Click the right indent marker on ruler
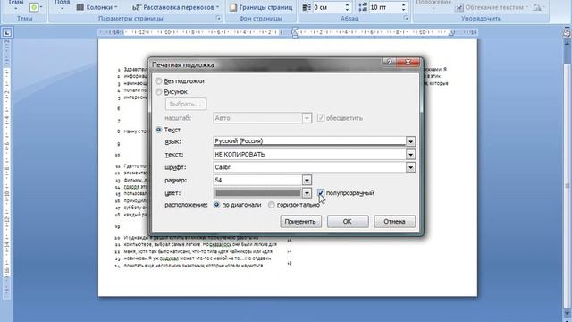Image resolution: width=572 pixels, height=322 pixels. coord(451,34)
